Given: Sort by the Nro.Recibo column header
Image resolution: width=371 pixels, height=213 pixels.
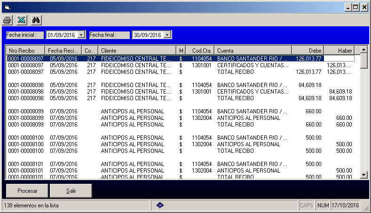Looking at the screenshot, I should (x=25, y=50).
